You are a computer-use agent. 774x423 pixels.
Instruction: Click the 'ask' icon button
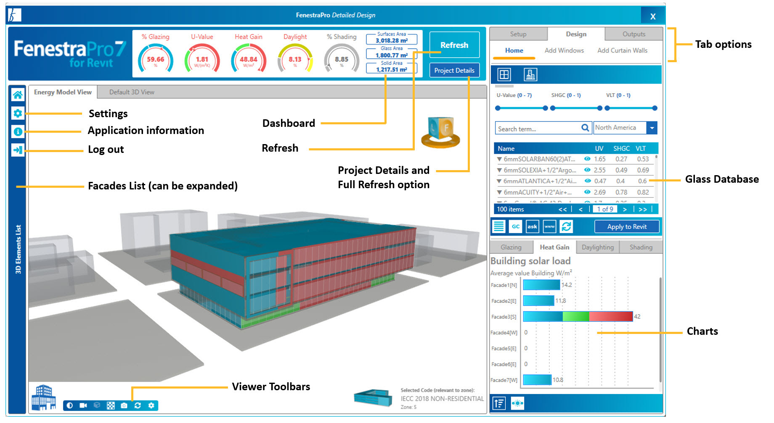coord(533,226)
